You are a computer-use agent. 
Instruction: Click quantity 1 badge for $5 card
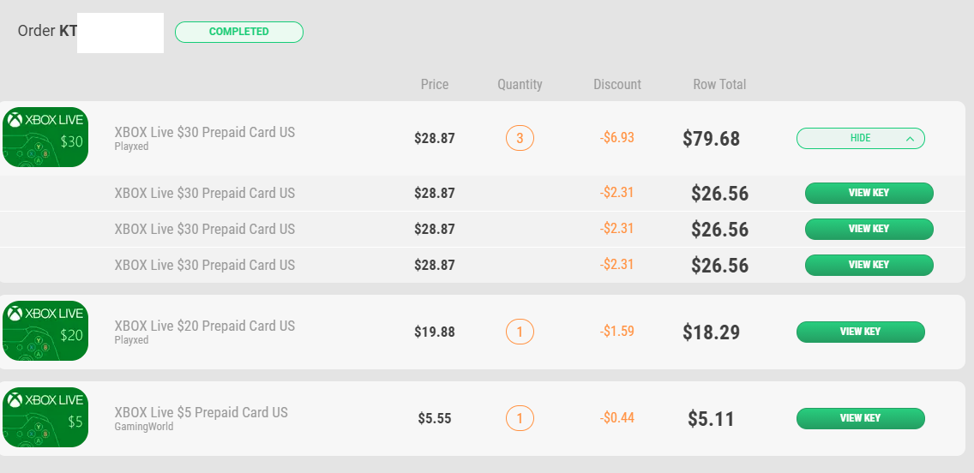tap(520, 418)
